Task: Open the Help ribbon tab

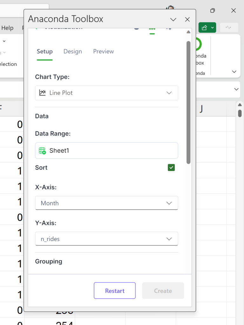Action: [7, 28]
